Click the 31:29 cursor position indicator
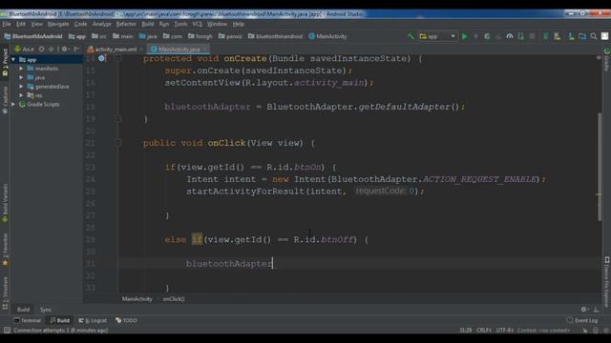 (465, 331)
